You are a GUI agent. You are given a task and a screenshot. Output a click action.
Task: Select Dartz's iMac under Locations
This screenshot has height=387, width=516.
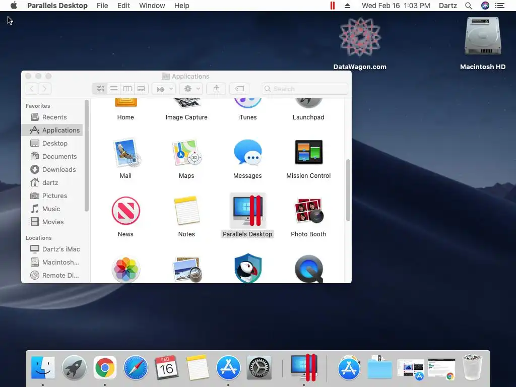tap(52, 249)
